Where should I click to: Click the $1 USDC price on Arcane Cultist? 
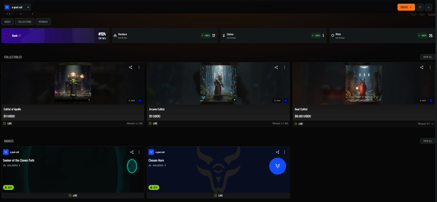tap(155, 116)
